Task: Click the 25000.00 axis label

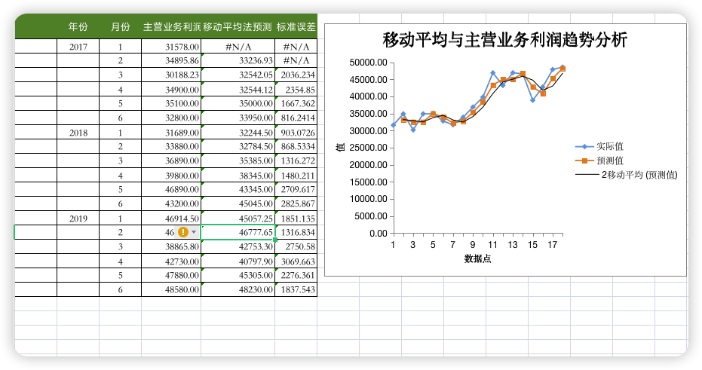Action: (x=369, y=148)
